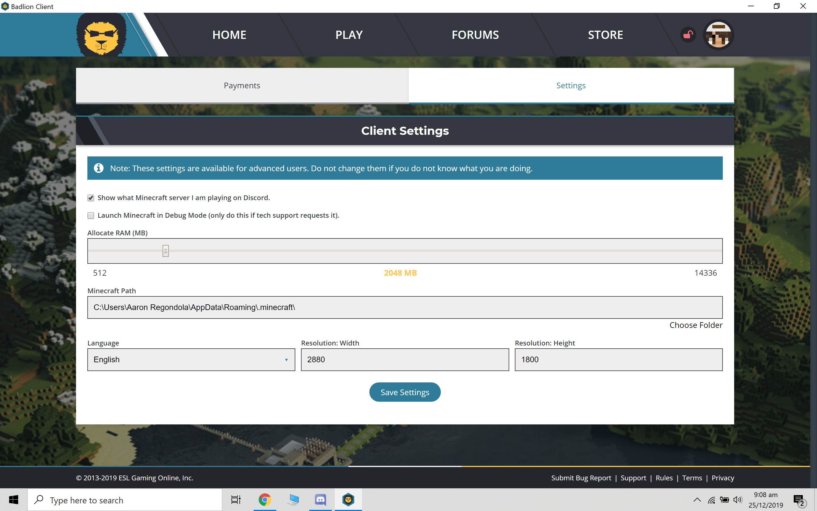Click the "14336" maximum RAM label
Viewport: 817px width, 511px height.
(x=706, y=273)
